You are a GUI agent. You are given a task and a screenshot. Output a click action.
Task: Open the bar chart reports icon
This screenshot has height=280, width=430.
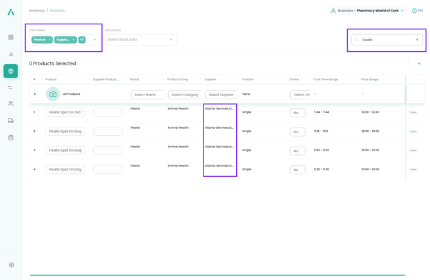click(x=11, y=54)
